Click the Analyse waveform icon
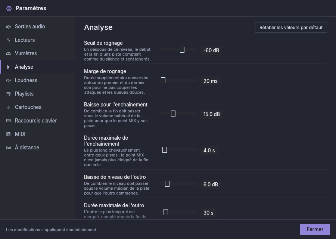336x239 pixels. tap(8, 67)
